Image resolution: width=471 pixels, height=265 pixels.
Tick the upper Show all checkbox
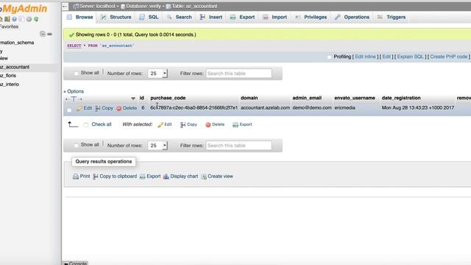pyautogui.click(x=76, y=73)
